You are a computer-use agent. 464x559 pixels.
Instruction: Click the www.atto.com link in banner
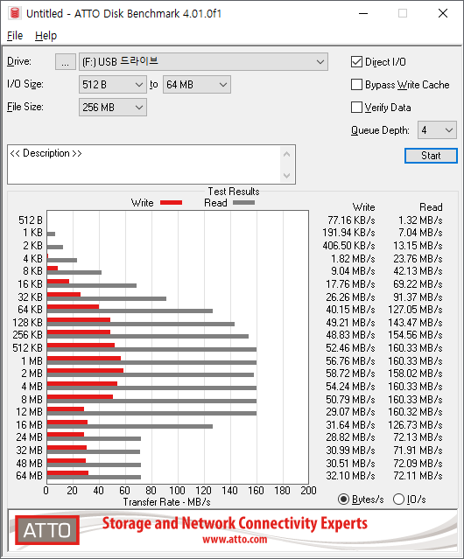[235, 540]
